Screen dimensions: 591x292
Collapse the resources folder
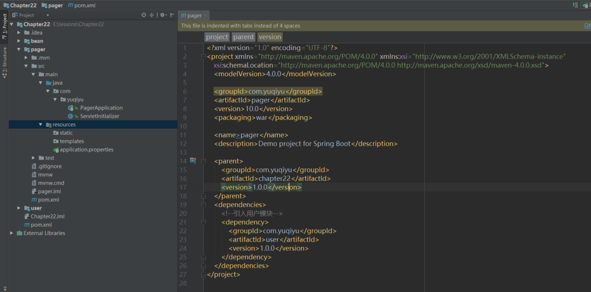[x=41, y=125]
